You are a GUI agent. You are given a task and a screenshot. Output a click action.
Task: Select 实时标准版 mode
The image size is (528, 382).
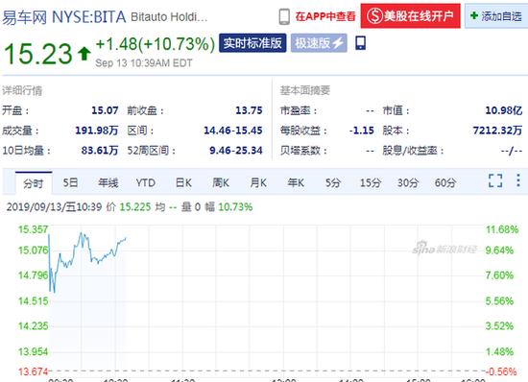(x=252, y=43)
